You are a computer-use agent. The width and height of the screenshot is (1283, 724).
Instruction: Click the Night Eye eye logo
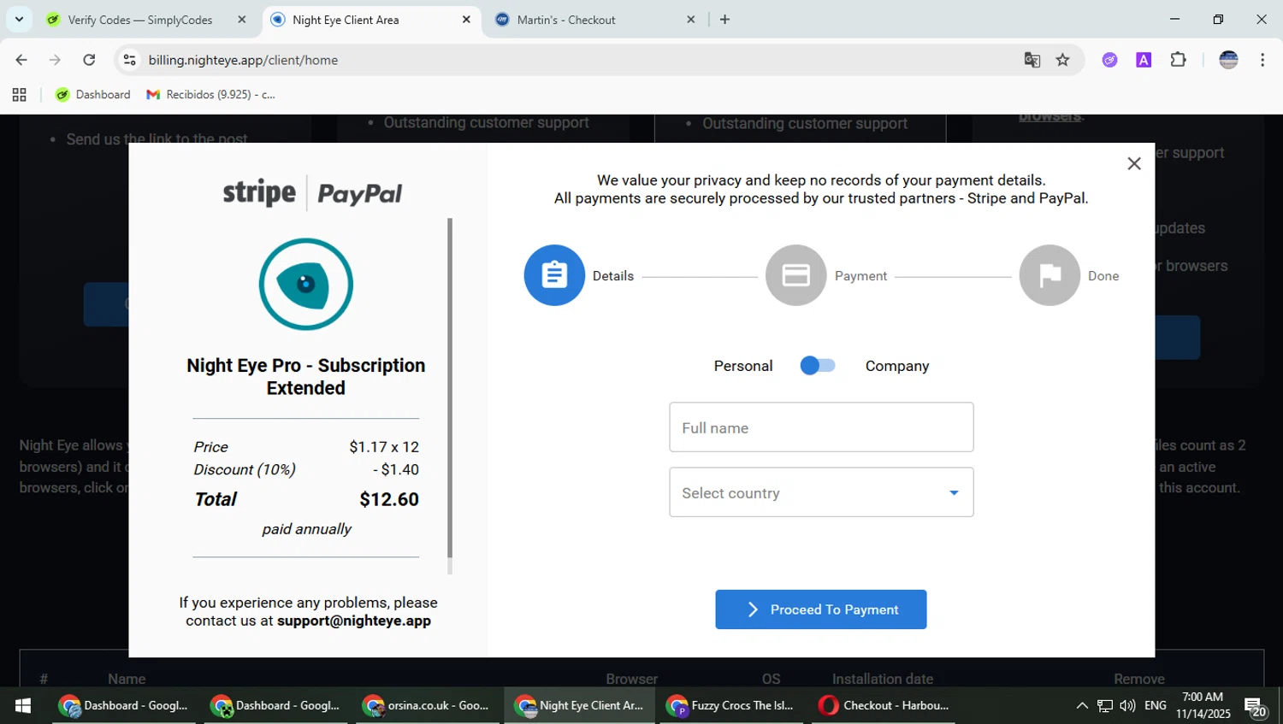(306, 284)
